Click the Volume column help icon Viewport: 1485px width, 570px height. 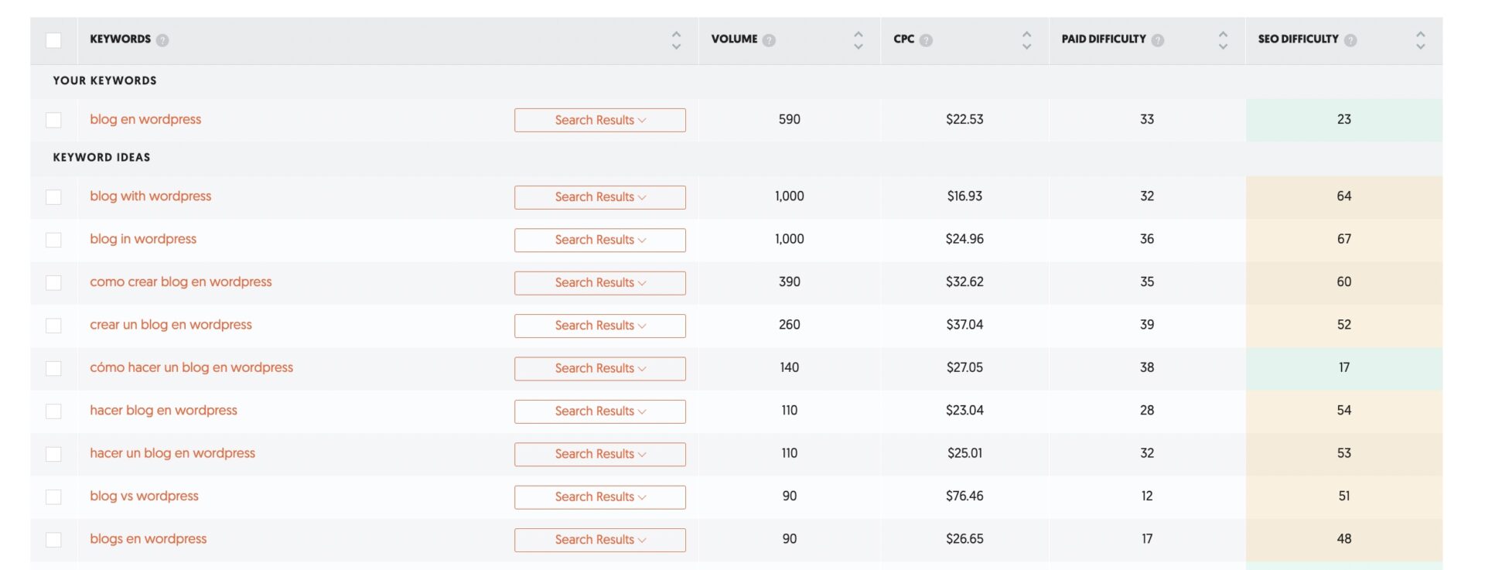click(x=769, y=40)
